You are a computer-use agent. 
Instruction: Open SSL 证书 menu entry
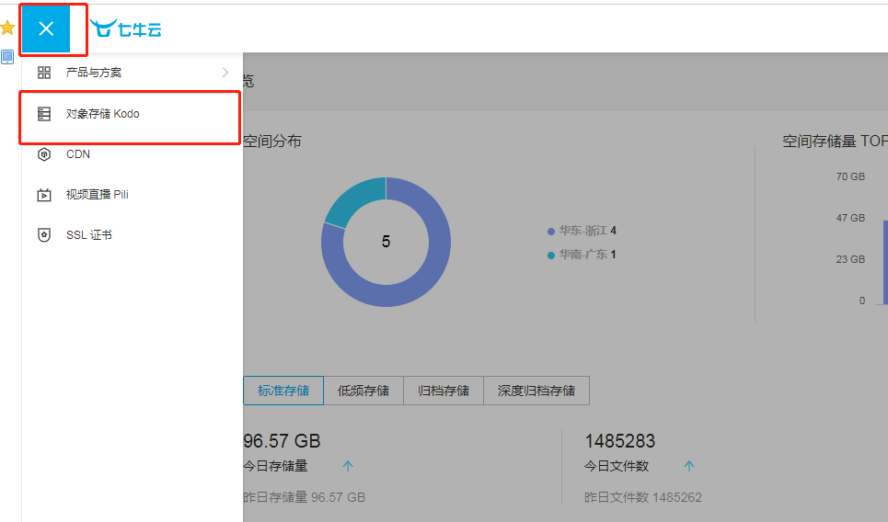click(133, 234)
